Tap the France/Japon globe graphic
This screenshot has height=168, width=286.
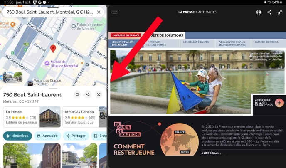pos(180,140)
